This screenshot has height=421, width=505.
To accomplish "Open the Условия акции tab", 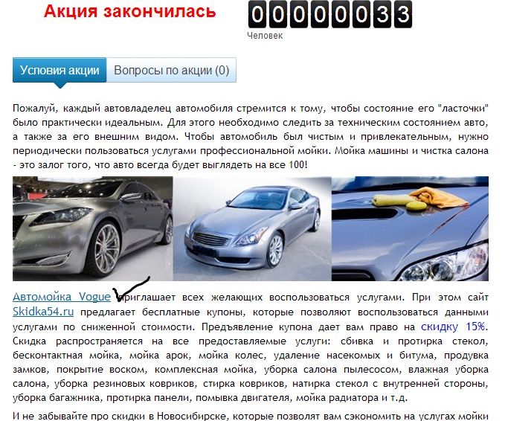I will (x=59, y=70).
